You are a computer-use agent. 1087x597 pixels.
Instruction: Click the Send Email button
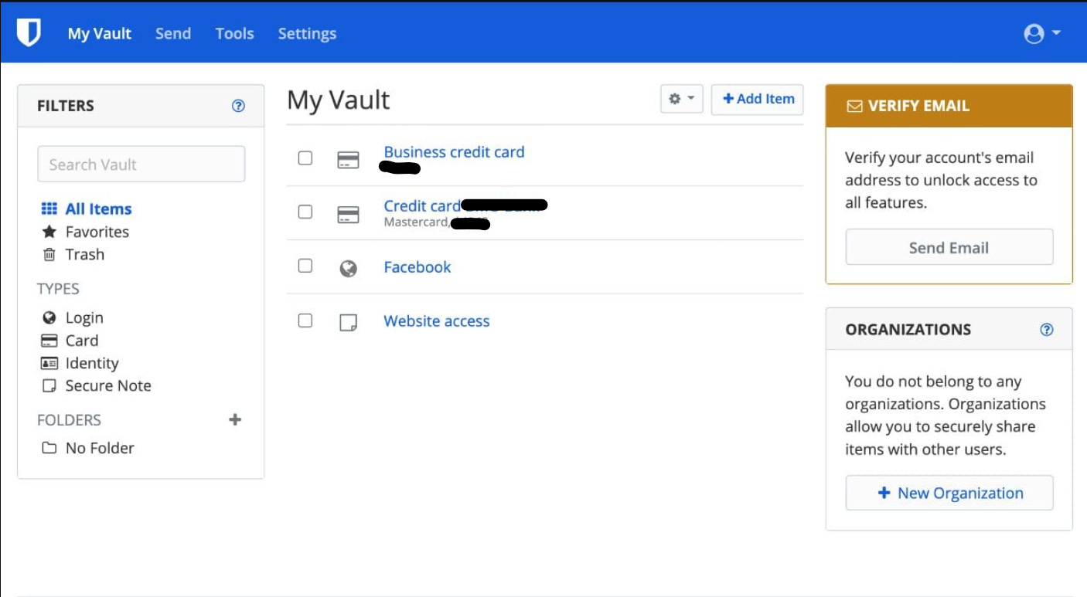949,246
